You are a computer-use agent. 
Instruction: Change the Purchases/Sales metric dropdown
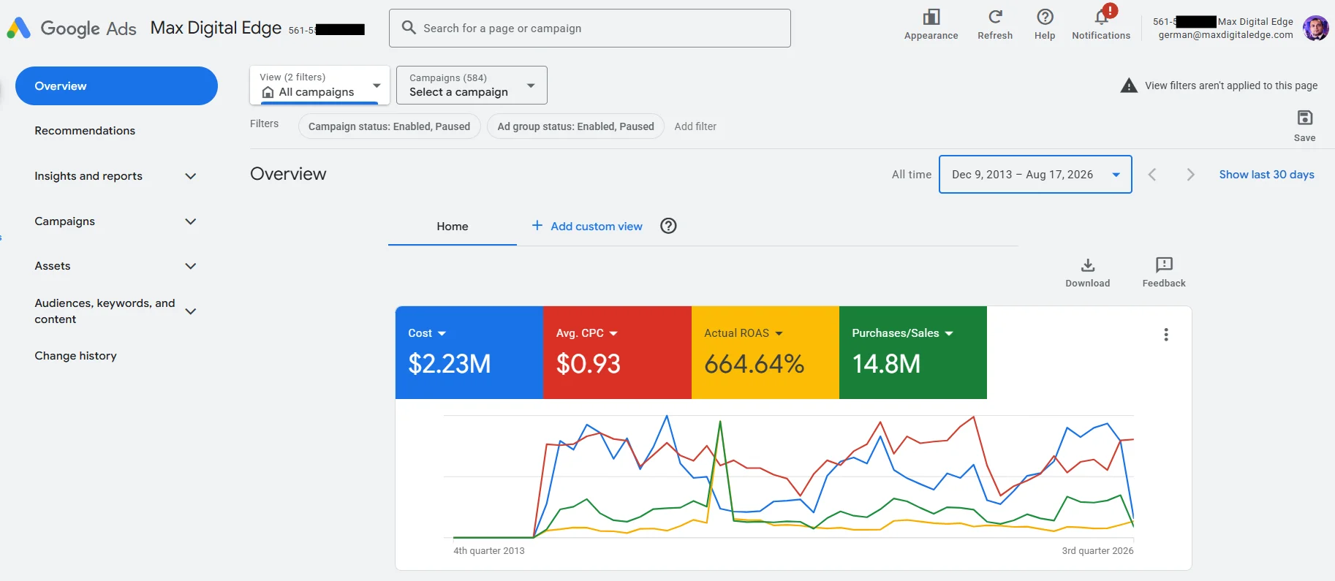click(x=902, y=333)
